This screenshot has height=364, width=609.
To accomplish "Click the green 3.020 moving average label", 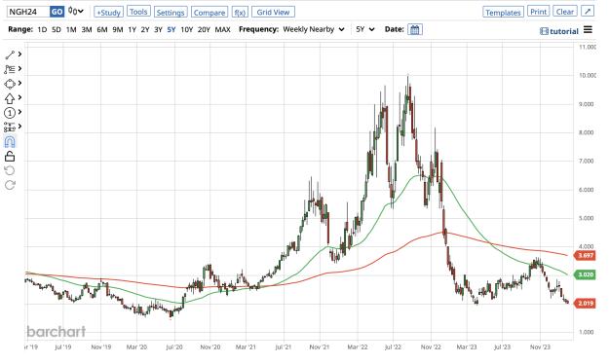I will [x=585, y=274].
